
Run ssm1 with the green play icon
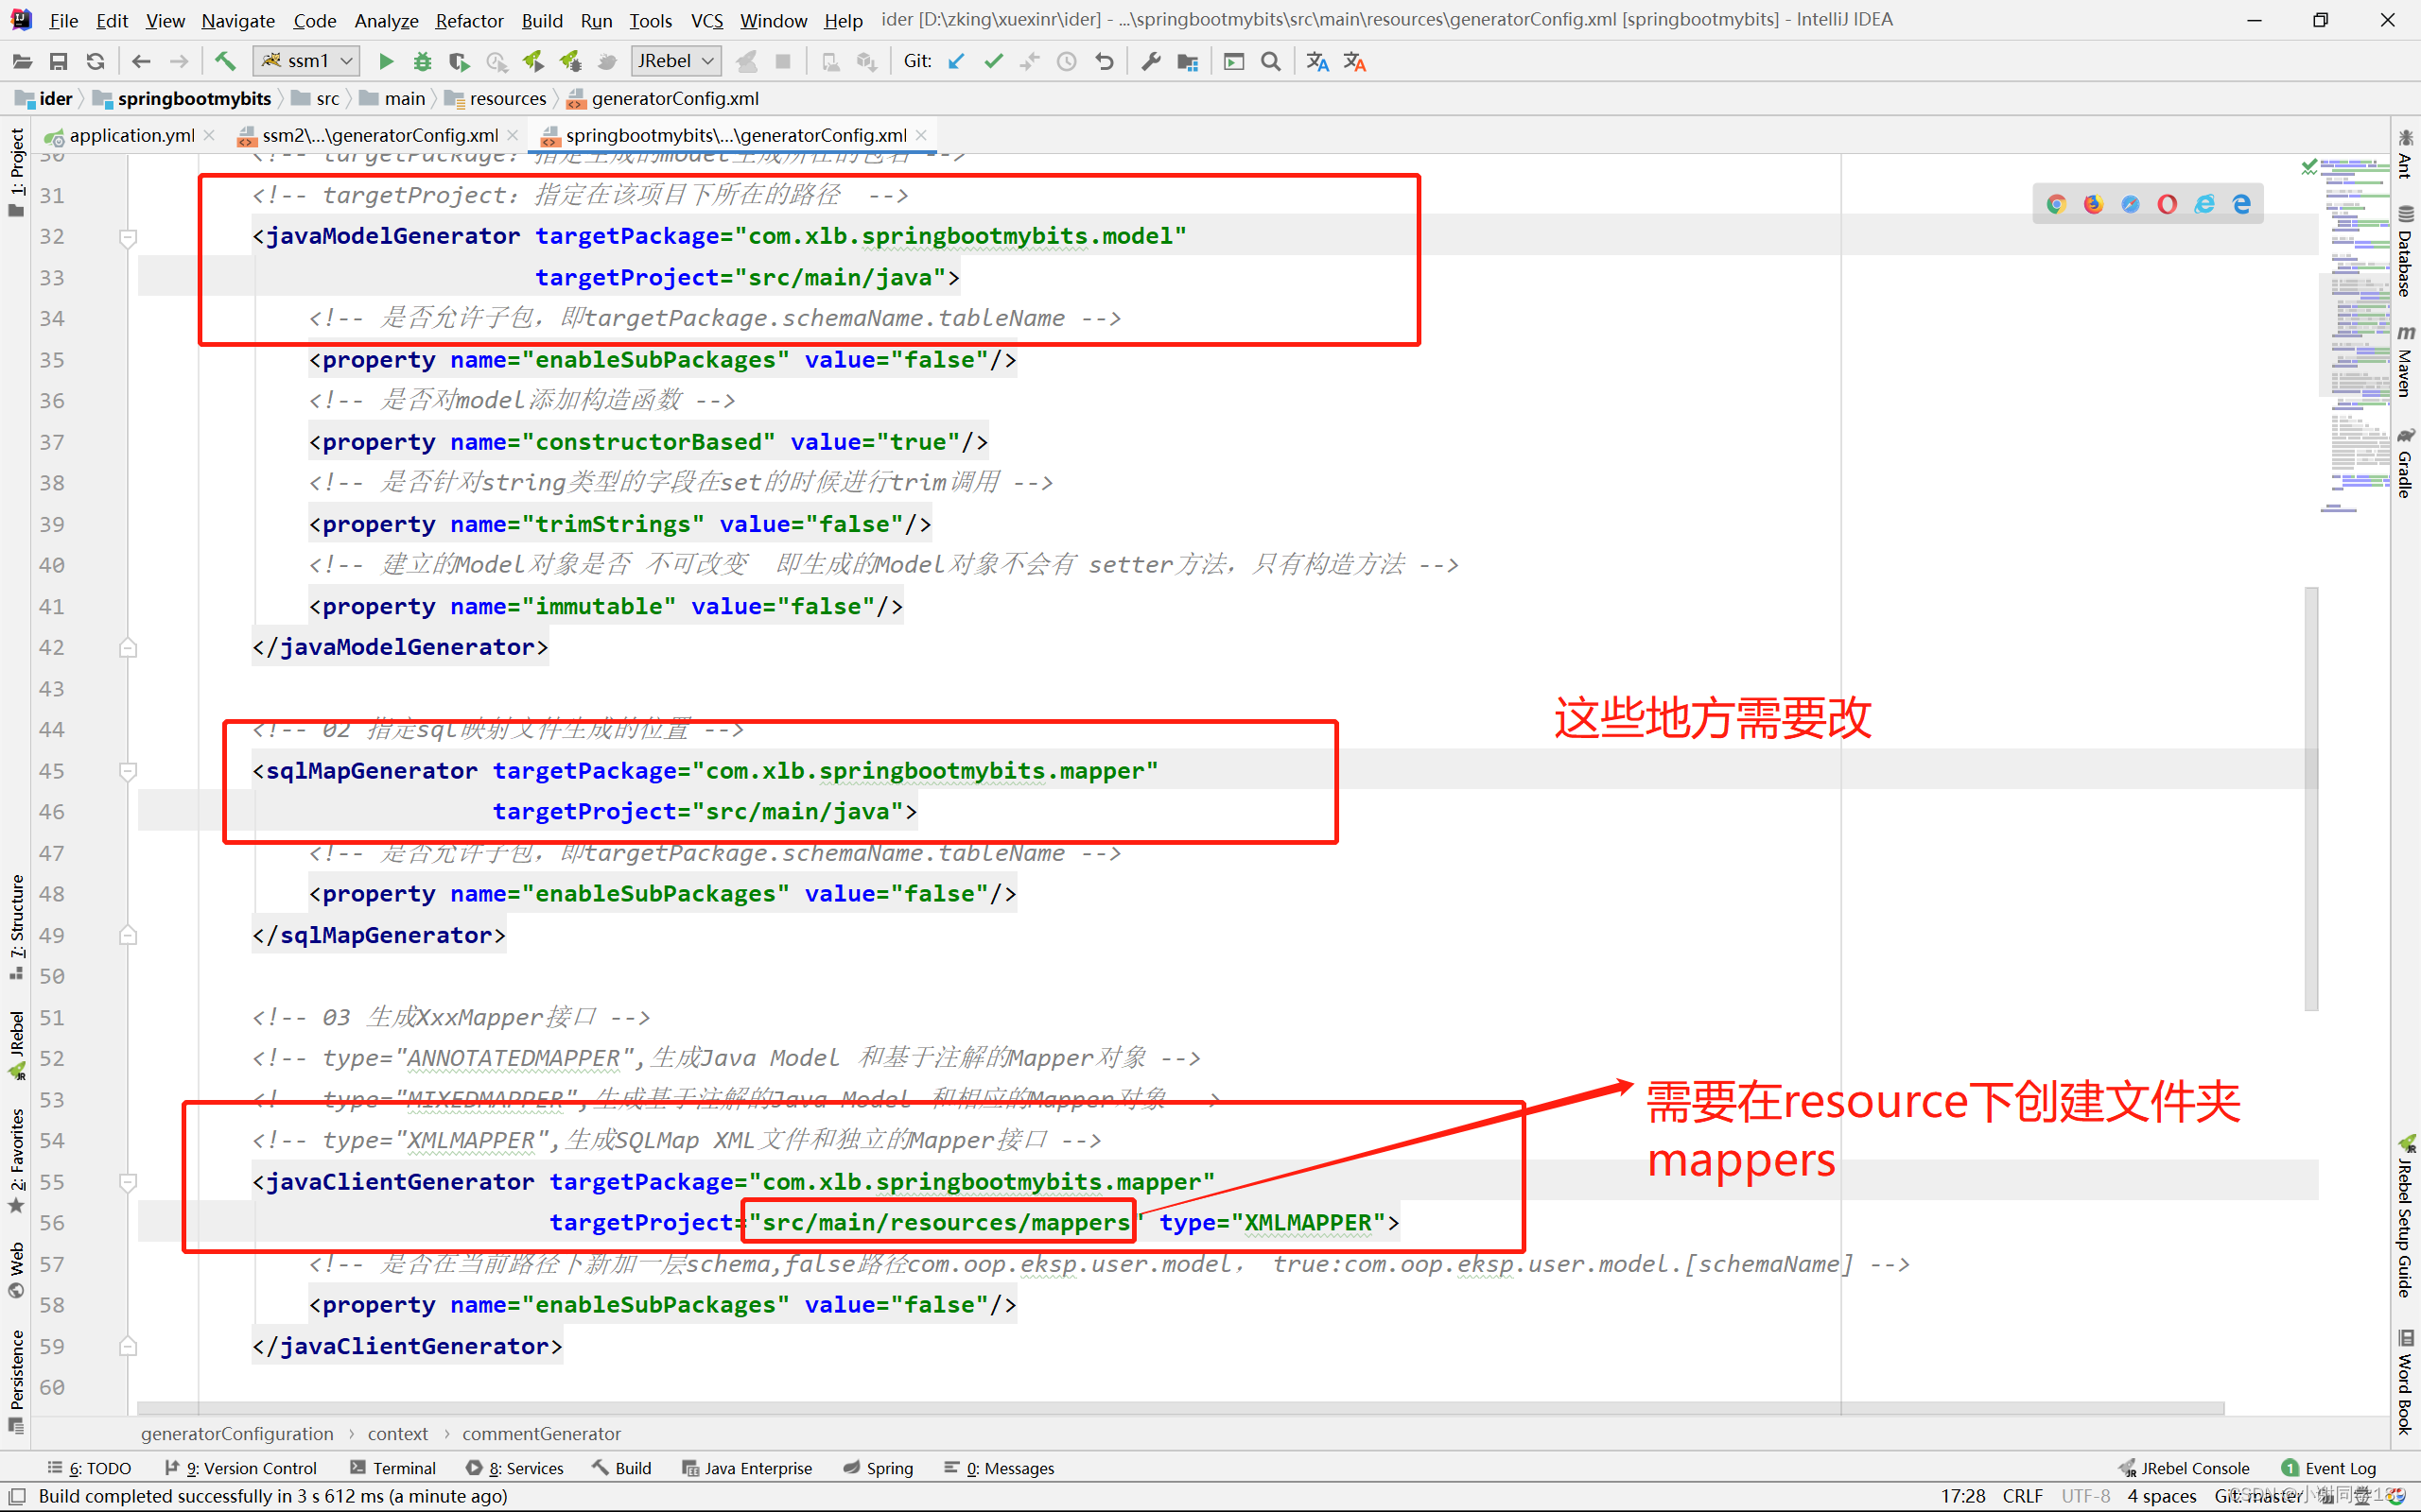(x=385, y=62)
